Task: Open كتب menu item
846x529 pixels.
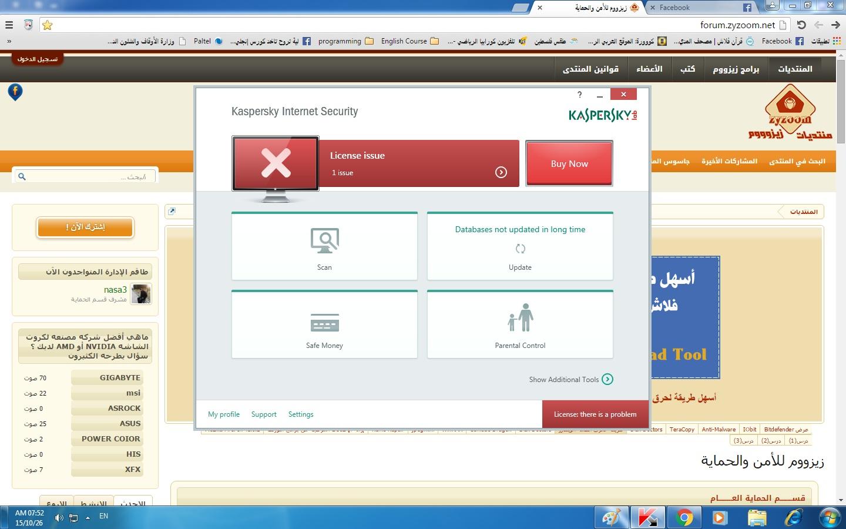Action: [x=687, y=69]
